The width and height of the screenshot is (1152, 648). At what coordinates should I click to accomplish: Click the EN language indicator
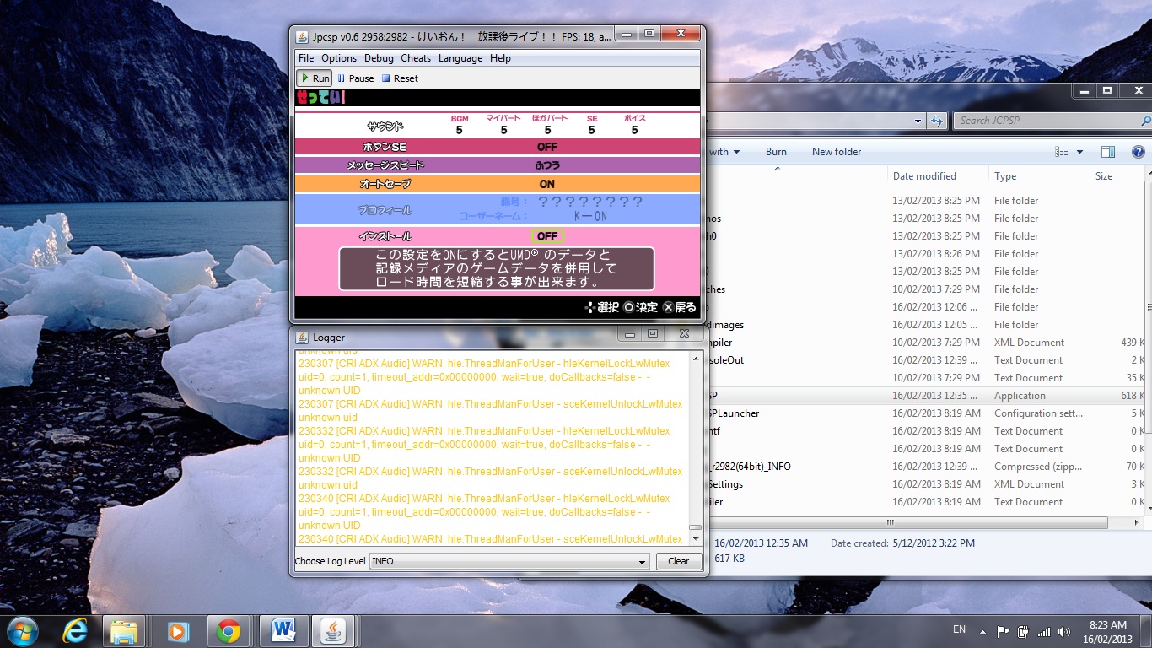(x=959, y=629)
